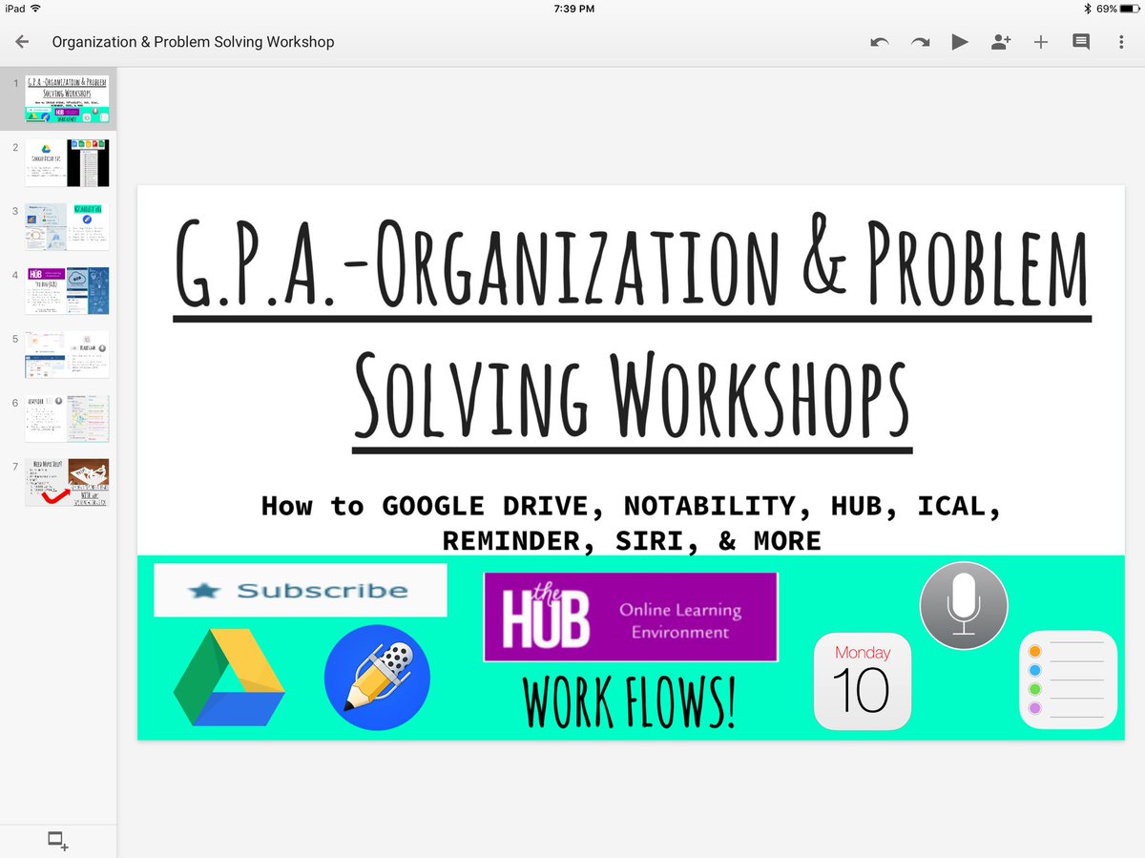Viewport: 1145px width, 858px height.
Task: Click the presentation title in toolbar
Action: pos(193,42)
